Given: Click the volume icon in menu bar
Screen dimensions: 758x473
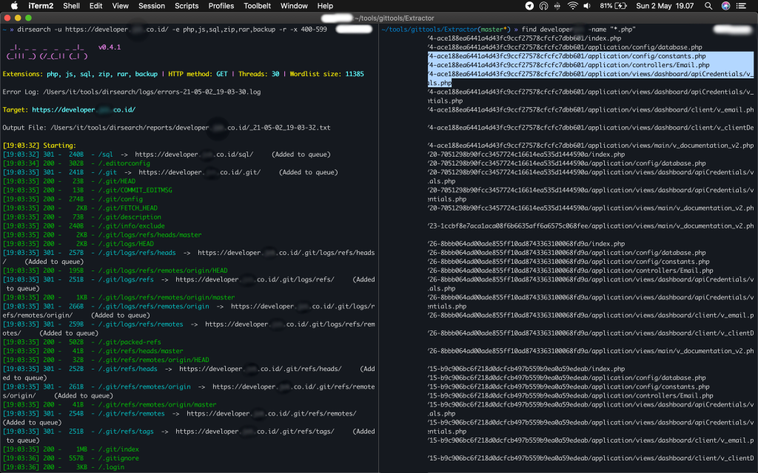Looking at the screenshot, I should (x=586, y=6).
